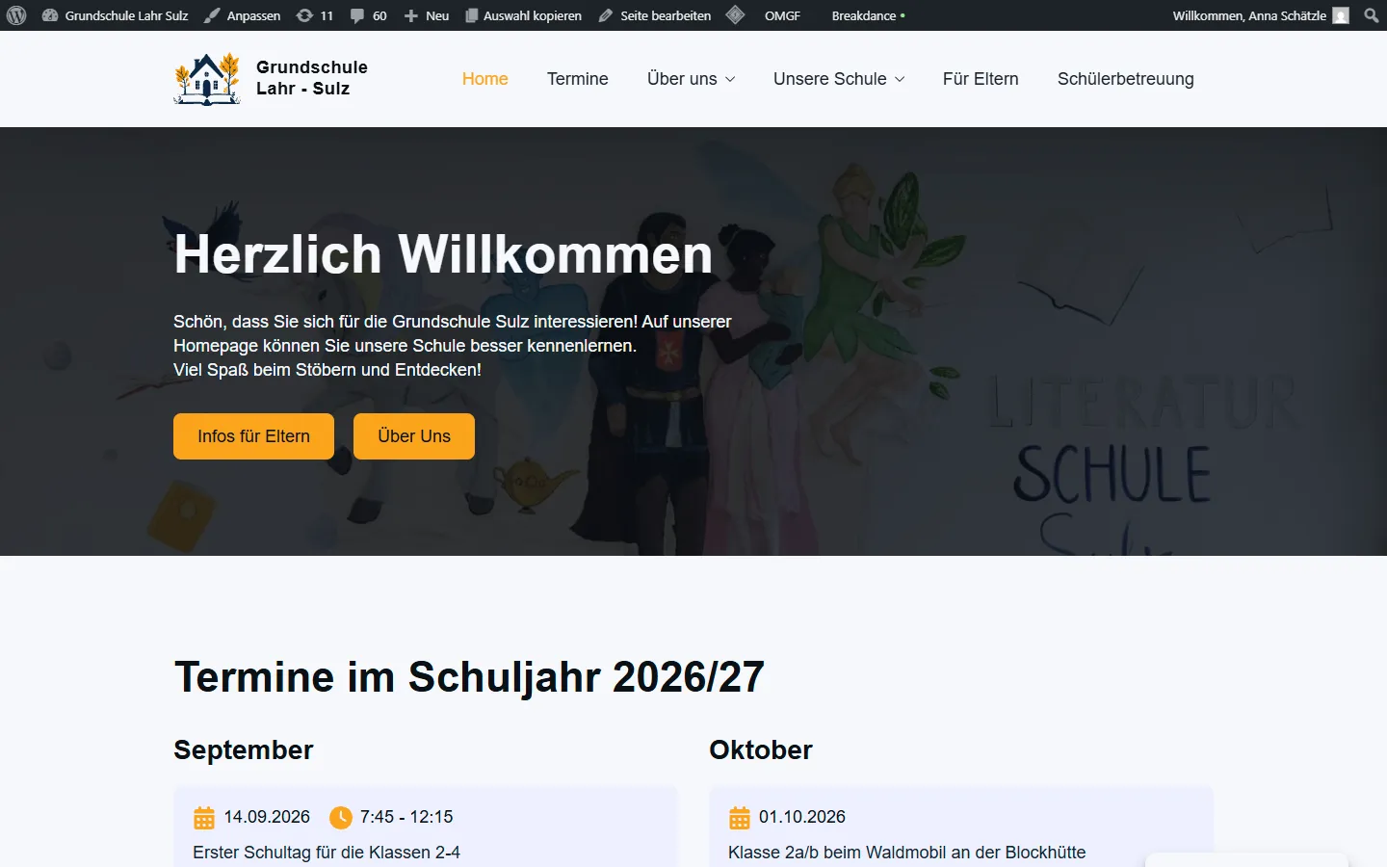Click the September heading

(x=244, y=749)
